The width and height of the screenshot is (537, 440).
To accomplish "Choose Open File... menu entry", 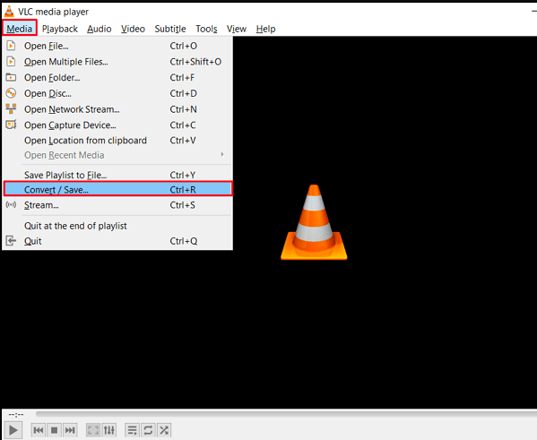I will [117, 46].
